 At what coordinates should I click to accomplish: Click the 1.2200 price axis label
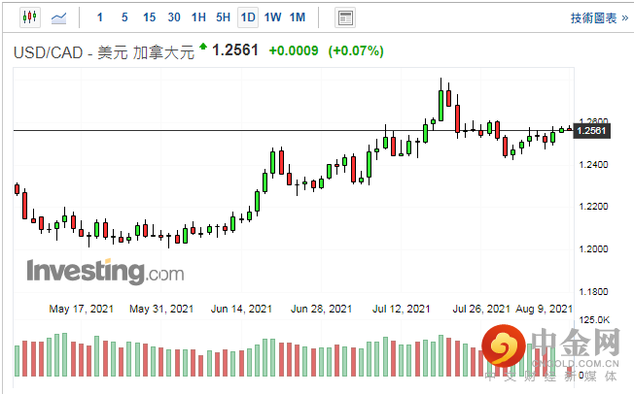pyautogui.click(x=593, y=207)
